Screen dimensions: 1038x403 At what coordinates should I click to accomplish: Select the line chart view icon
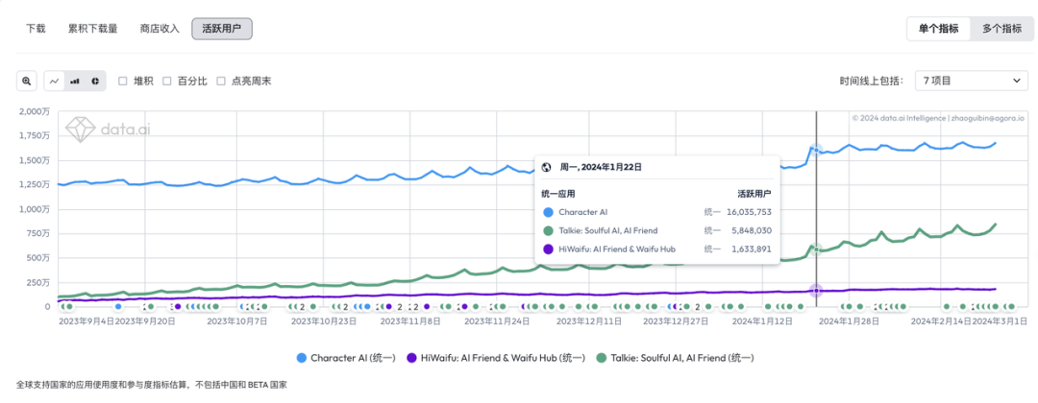coord(55,81)
